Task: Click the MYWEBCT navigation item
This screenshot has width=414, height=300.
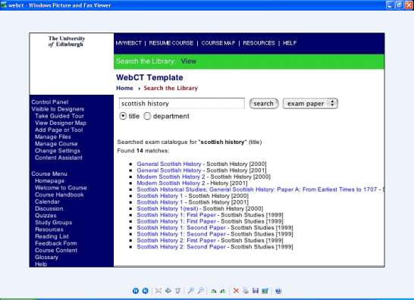Action: pos(129,43)
